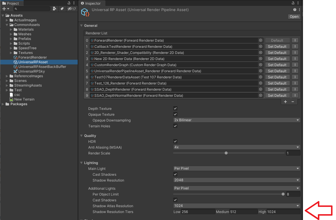Viewport: 336px width, 220px height.
Task: Toggle the Terrain Holes checkbox
Action: [175, 126]
